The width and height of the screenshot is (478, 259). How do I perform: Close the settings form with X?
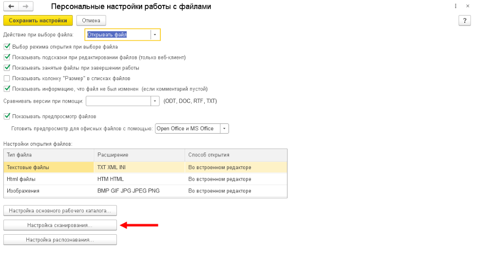click(x=468, y=6)
